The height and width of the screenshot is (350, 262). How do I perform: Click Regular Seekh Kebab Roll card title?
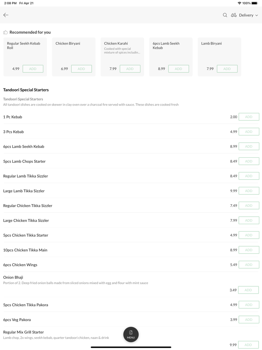pos(24,46)
